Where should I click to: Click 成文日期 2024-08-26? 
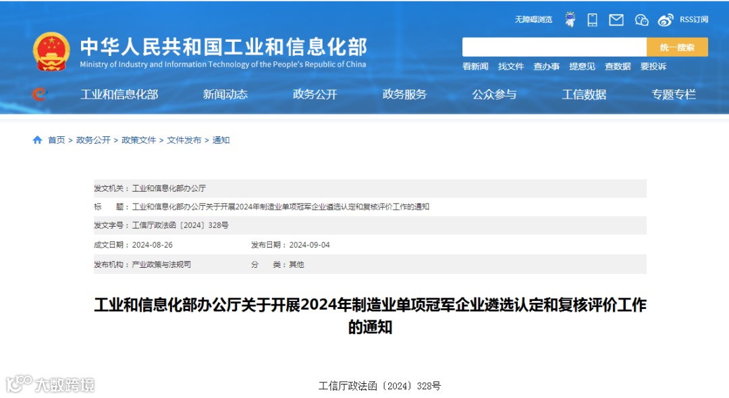152,245
